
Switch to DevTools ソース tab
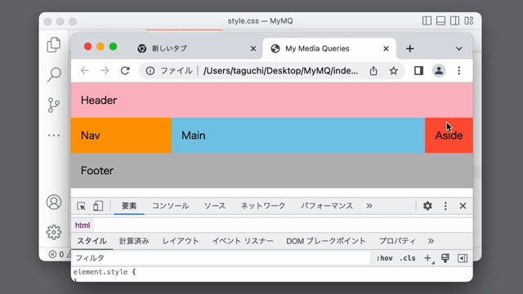coord(215,206)
